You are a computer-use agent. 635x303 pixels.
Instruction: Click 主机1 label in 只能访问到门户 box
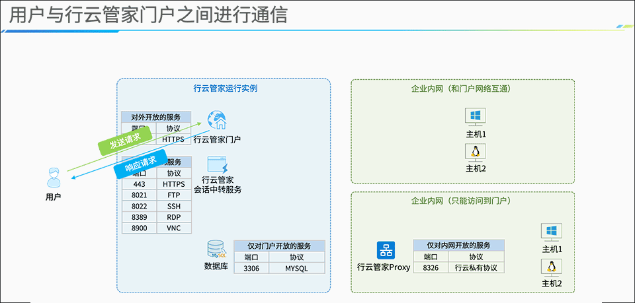(552, 250)
